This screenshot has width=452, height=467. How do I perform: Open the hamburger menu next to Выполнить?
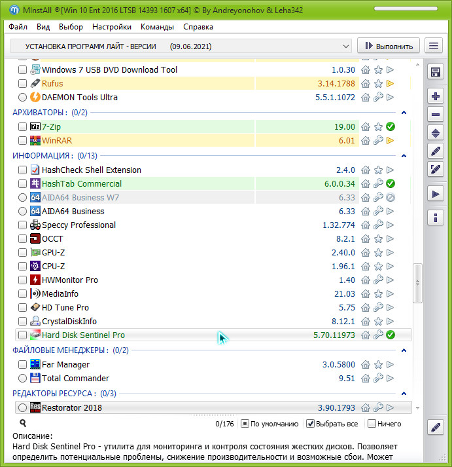[433, 46]
